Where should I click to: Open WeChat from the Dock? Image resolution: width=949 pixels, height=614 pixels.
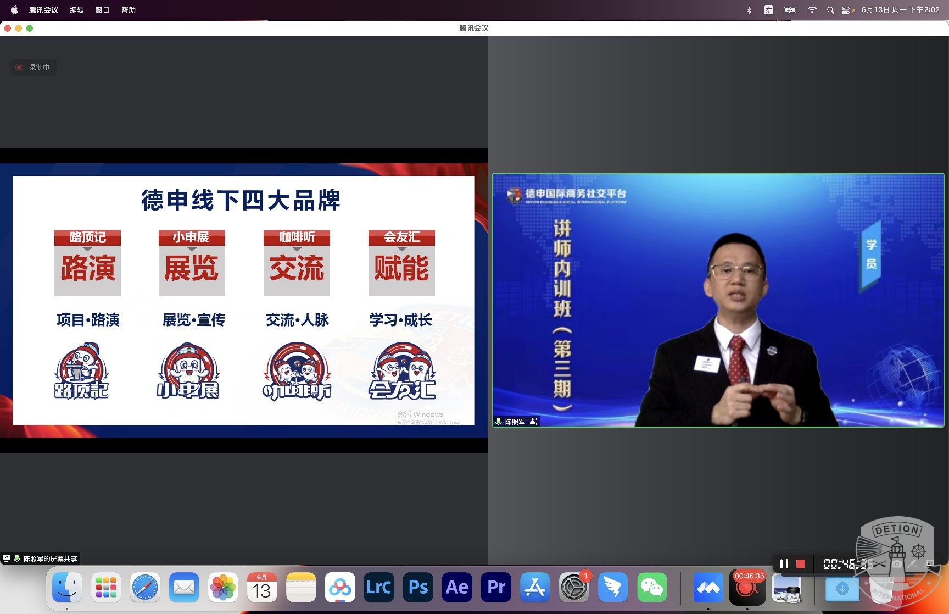[x=652, y=588]
